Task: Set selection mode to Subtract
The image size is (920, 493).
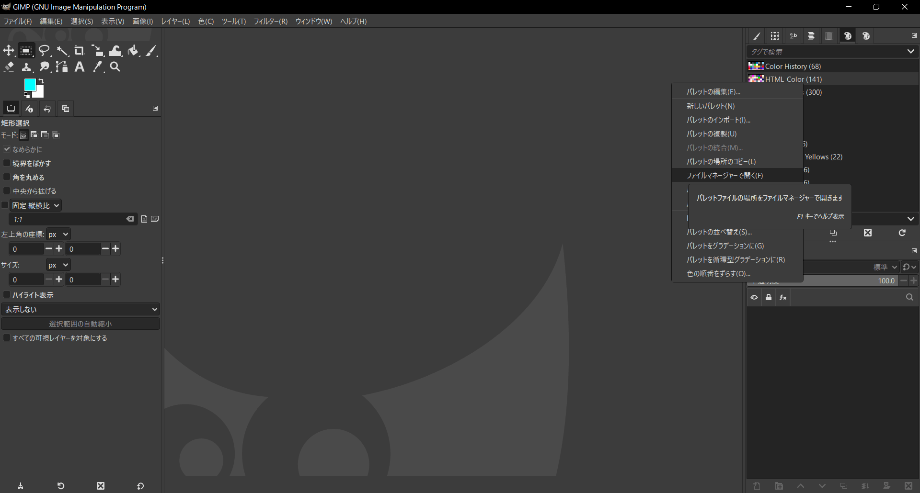Action: (x=45, y=135)
